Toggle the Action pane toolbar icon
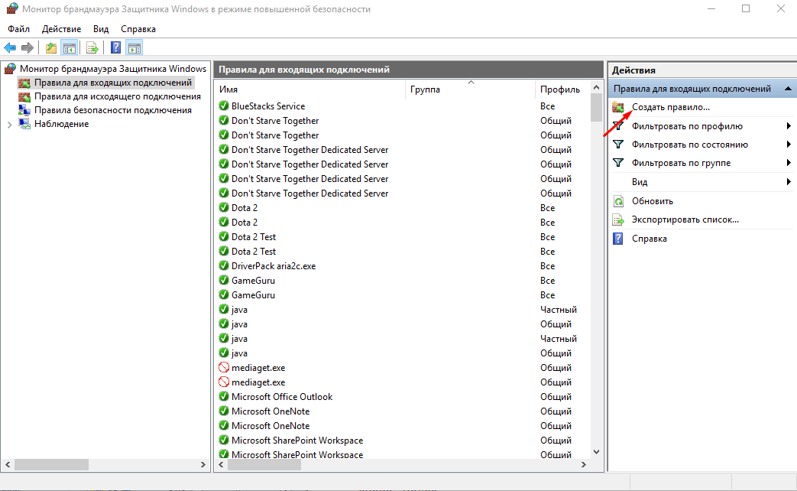797x491 pixels. 134,48
